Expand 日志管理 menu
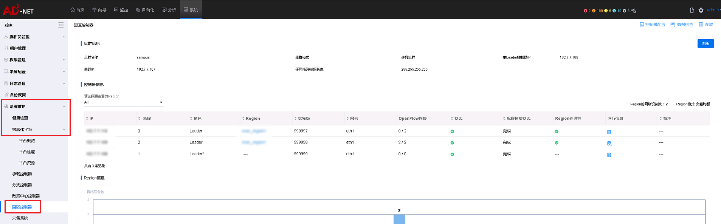 64,83
